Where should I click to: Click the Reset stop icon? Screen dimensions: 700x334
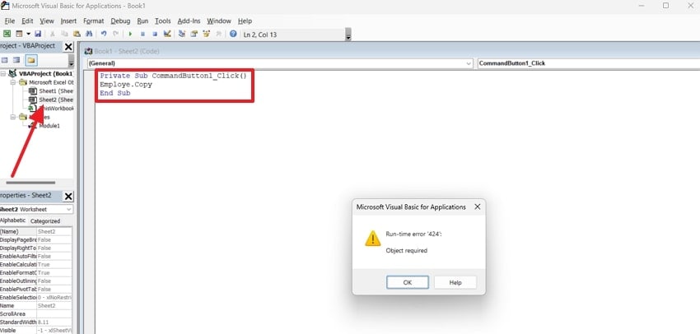point(155,34)
